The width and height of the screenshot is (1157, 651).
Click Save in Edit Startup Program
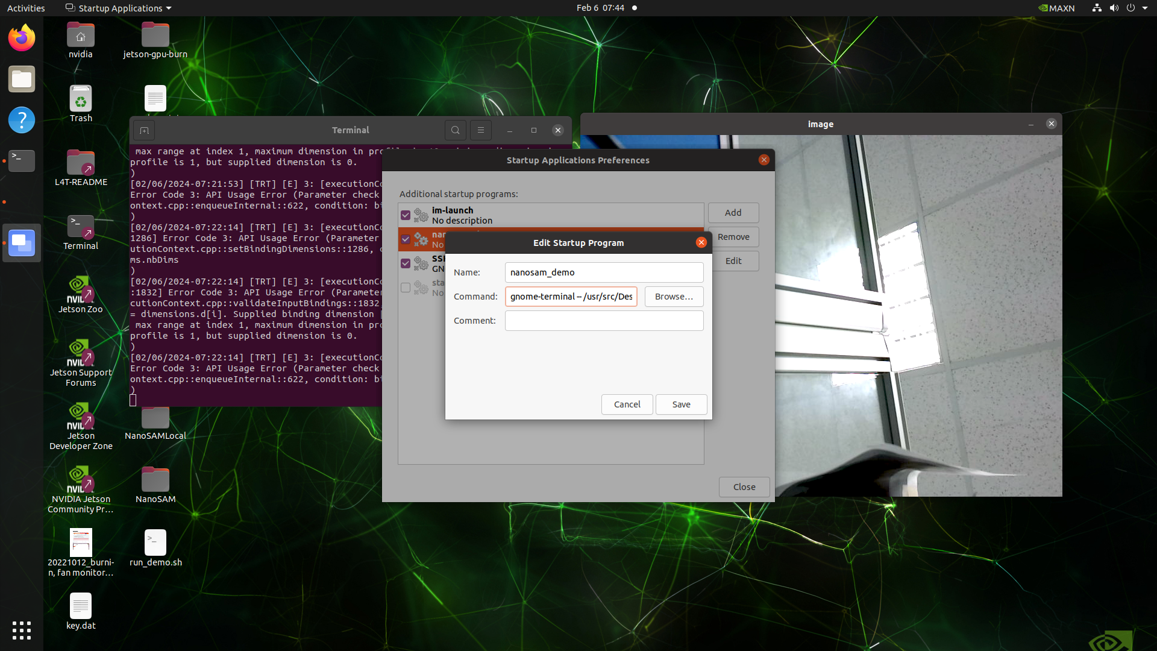[681, 404]
